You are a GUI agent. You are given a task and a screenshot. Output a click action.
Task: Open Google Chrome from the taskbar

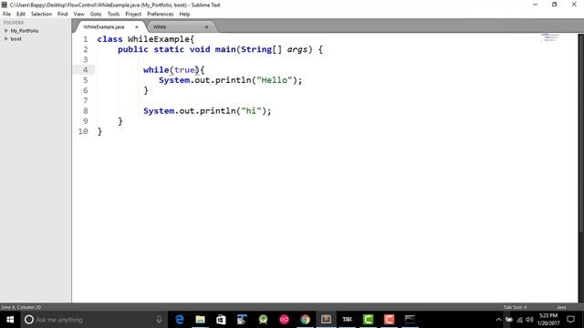point(305,320)
